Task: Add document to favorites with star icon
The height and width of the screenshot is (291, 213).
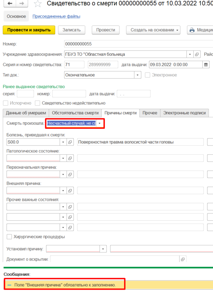Action: [38, 4]
